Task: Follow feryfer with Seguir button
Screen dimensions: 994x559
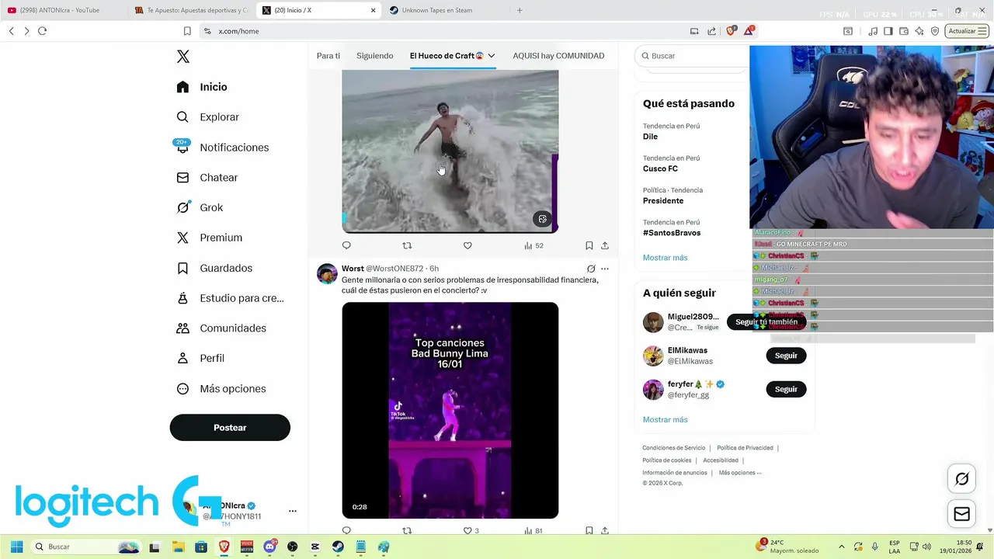Action: 786,389
